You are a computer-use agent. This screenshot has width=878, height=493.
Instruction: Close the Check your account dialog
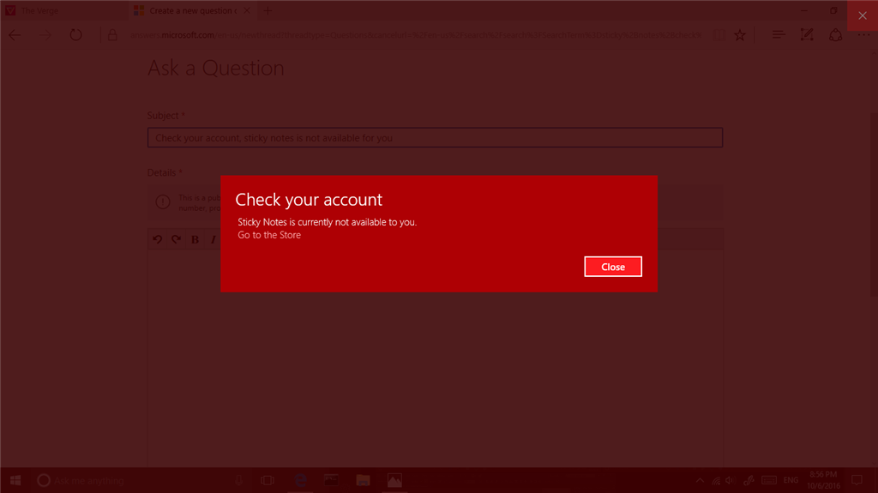tap(612, 267)
